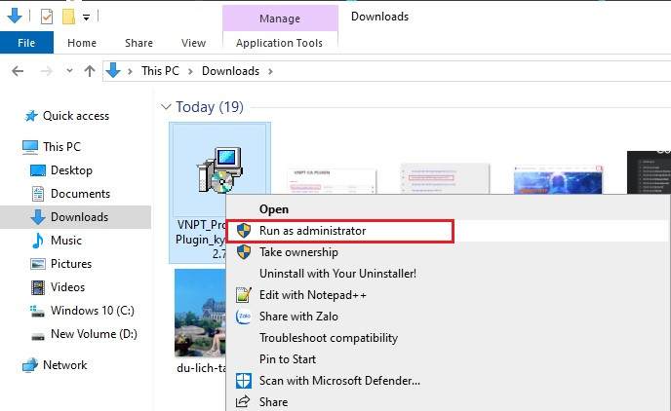Click Downloads in the address breadcrumb
Screen dimensions: 671x411
coord(230,71)
